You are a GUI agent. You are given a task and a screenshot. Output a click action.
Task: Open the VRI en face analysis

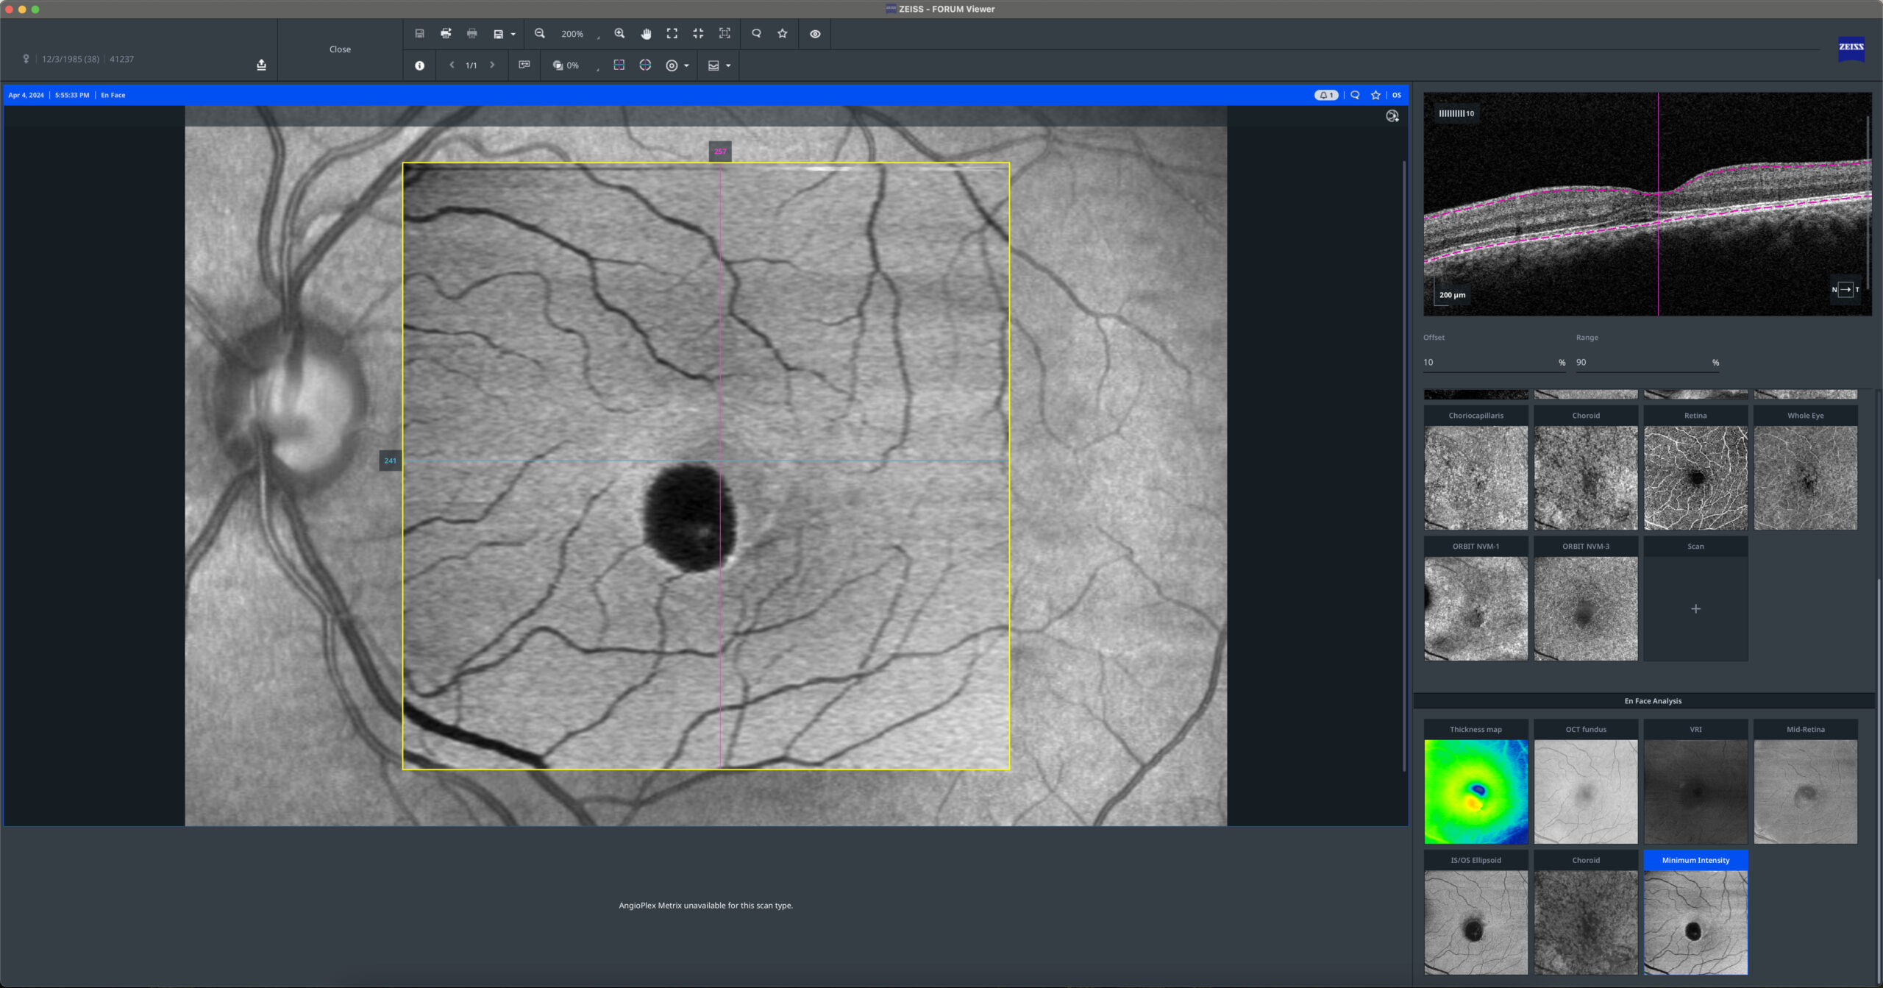pos(1695,782)
